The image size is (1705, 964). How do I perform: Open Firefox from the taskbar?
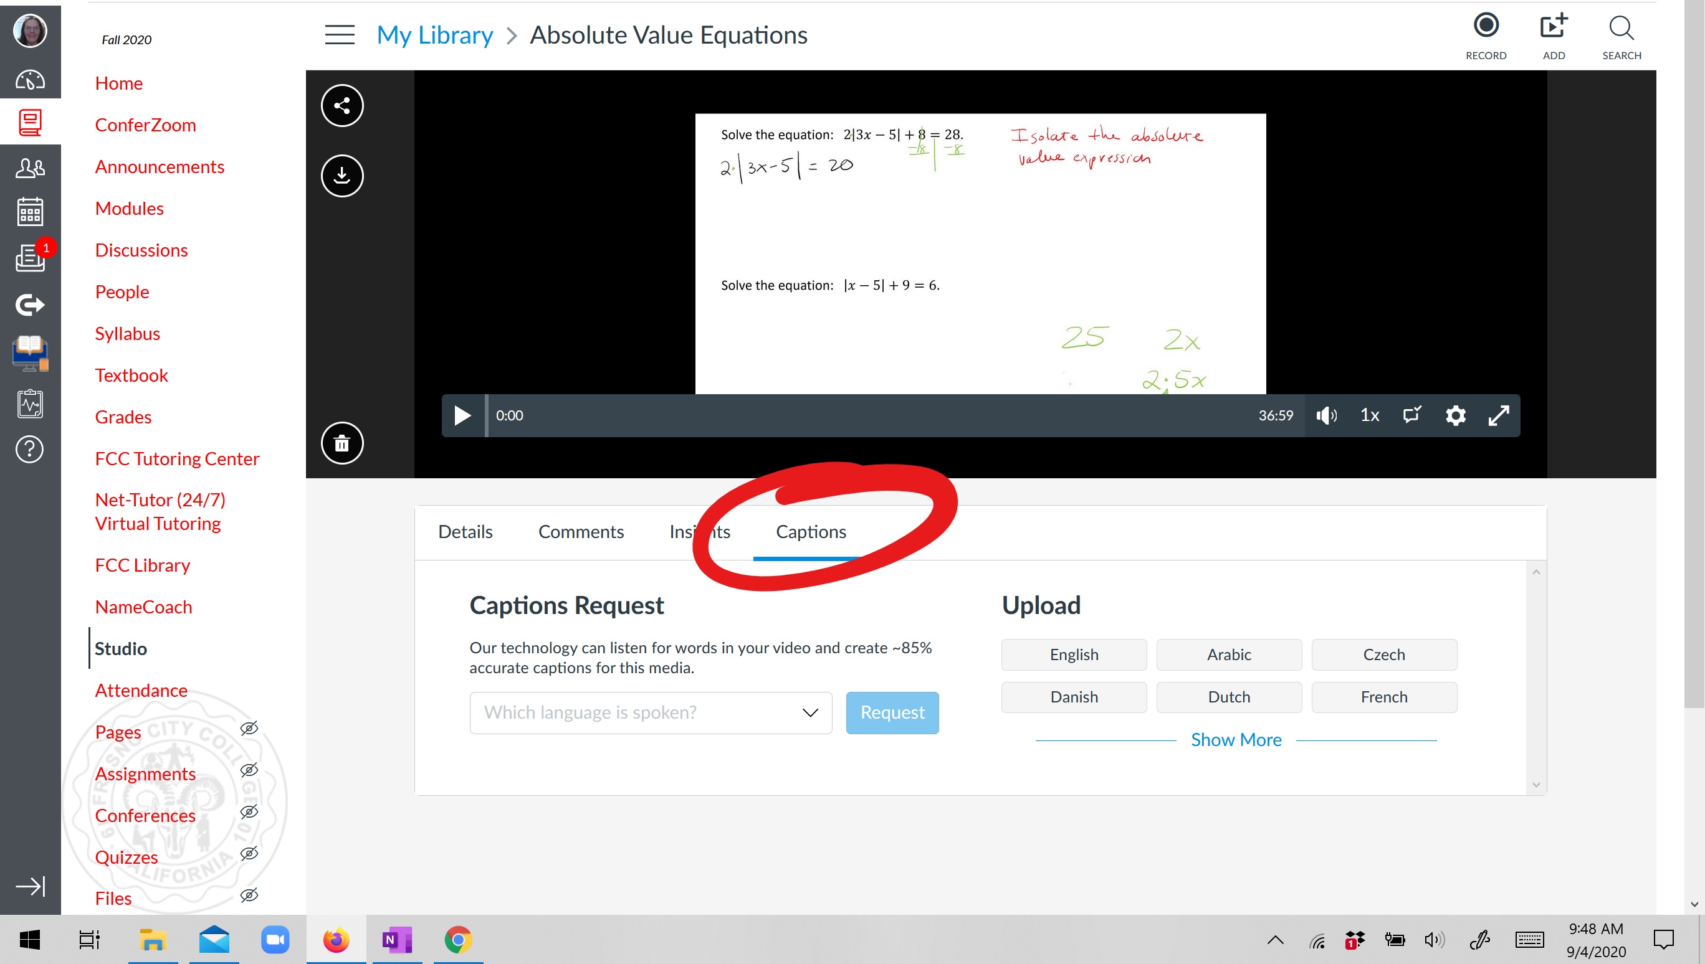coord(336,940)
